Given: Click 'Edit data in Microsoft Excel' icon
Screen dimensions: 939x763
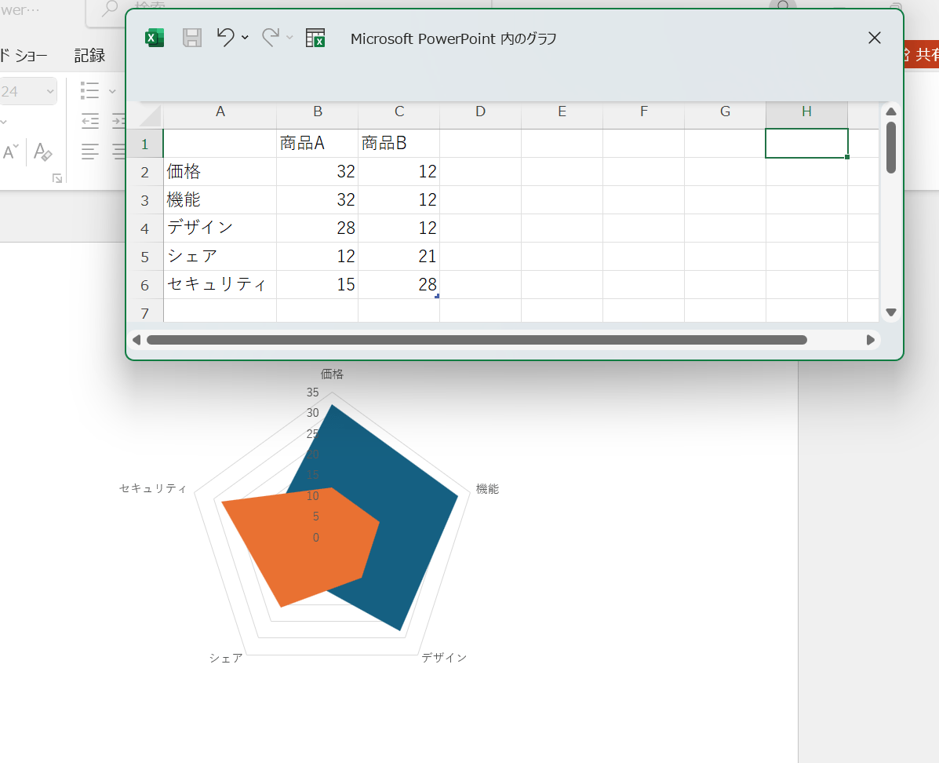Looking at the screenshot, I should [x=315, y=38].
